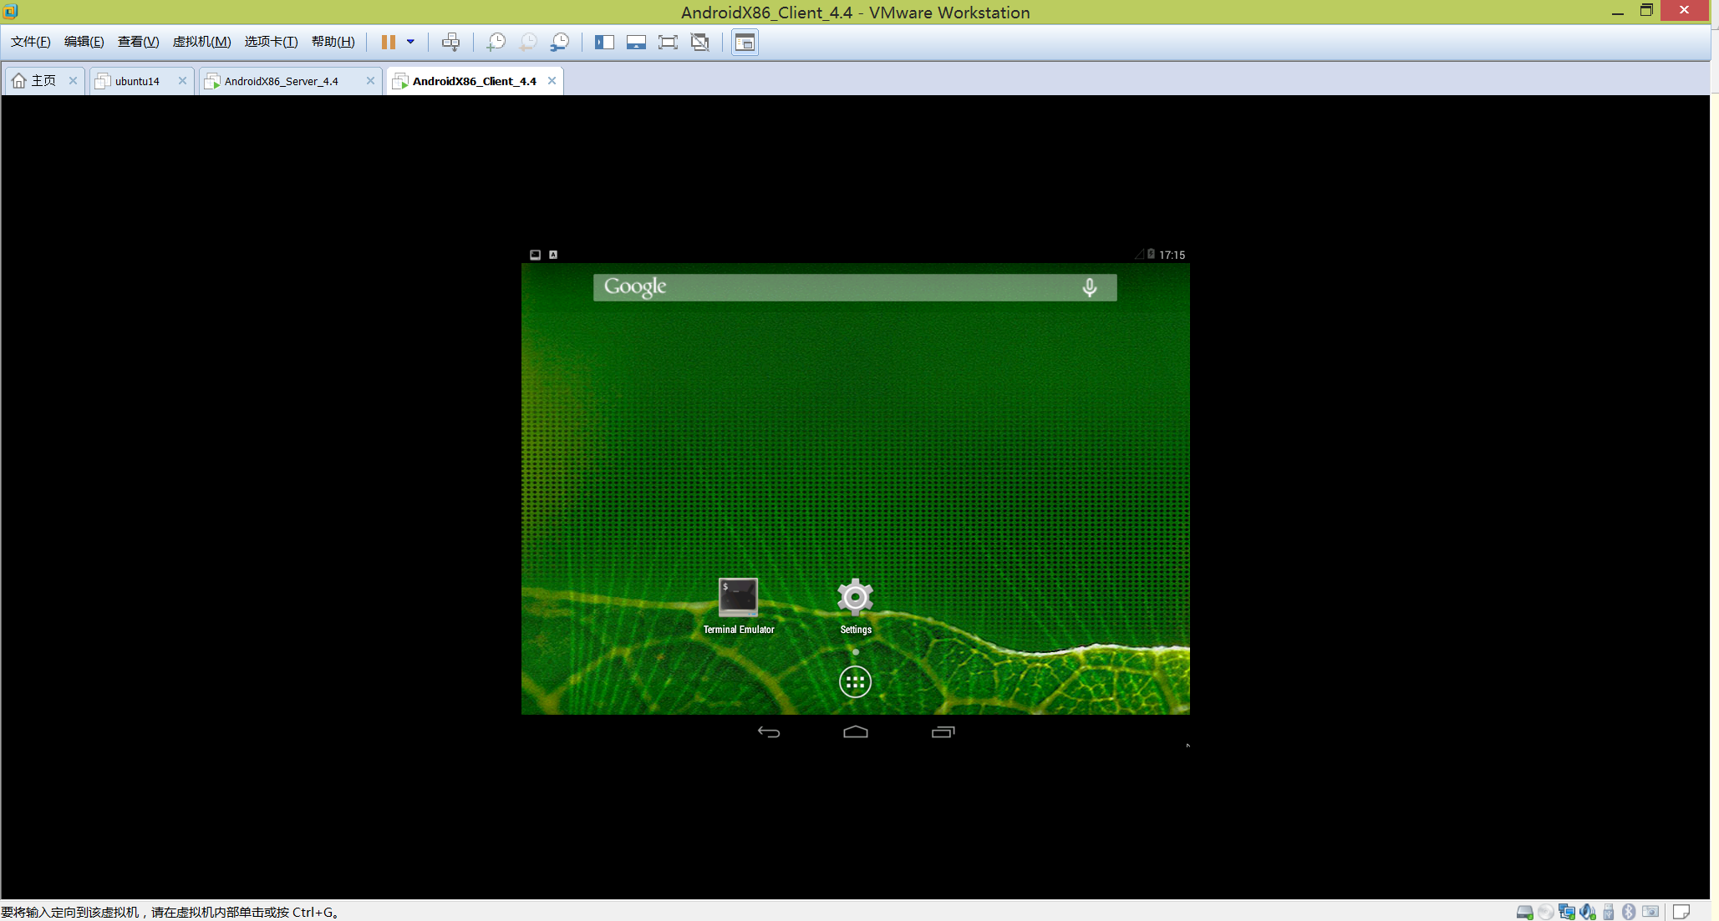The image size is (1719, 921).
Task: Open the power options dropdown arrow
Action: pyautogui.click(x=410, y=42)
